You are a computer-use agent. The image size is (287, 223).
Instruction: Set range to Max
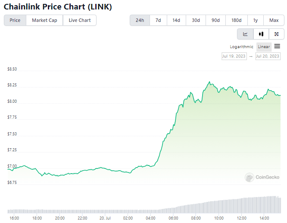(274, 20)
